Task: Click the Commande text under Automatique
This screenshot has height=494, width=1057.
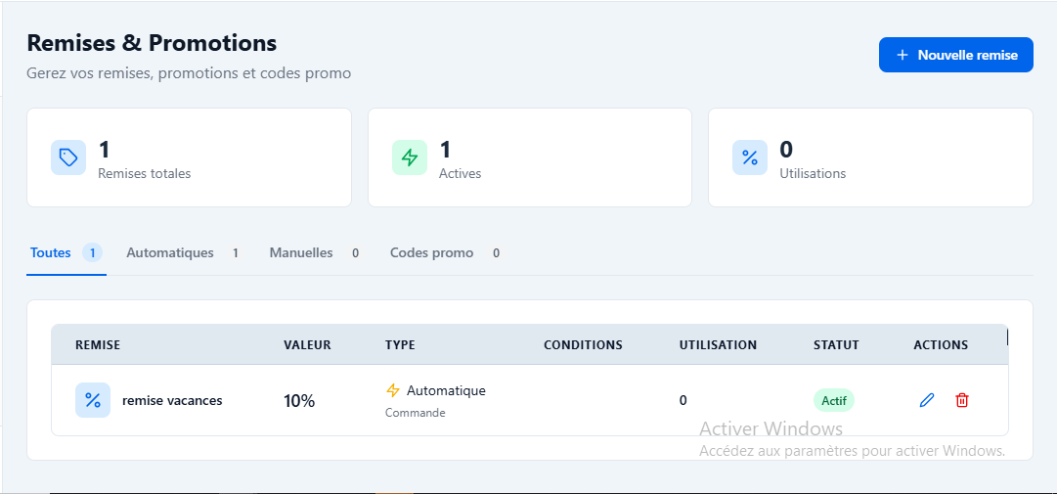Action: coord(416,413)
